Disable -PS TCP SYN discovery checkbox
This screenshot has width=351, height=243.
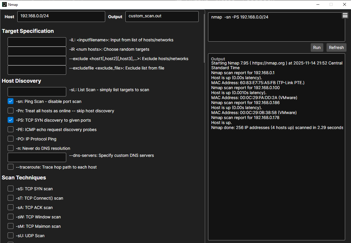(11, 120)
